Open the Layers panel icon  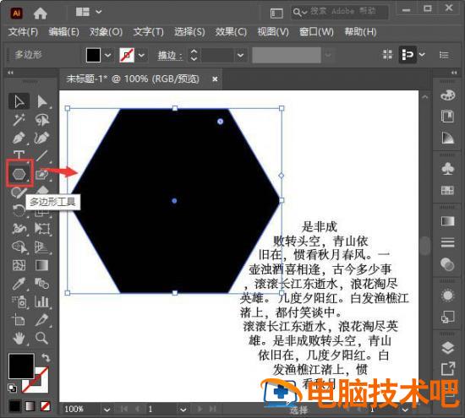[447, 348]
